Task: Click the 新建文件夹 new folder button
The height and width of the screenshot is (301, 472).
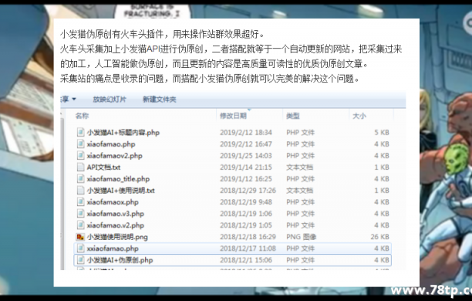Action: [x=159, y=99]
